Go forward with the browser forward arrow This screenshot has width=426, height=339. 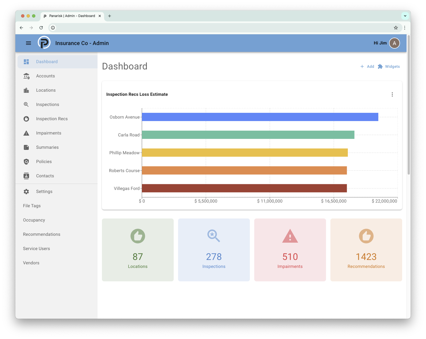[x=31, y=28]
